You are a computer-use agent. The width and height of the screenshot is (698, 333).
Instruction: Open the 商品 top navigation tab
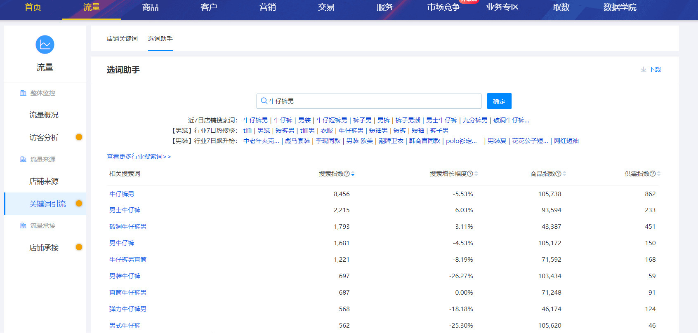coord(150,7)
